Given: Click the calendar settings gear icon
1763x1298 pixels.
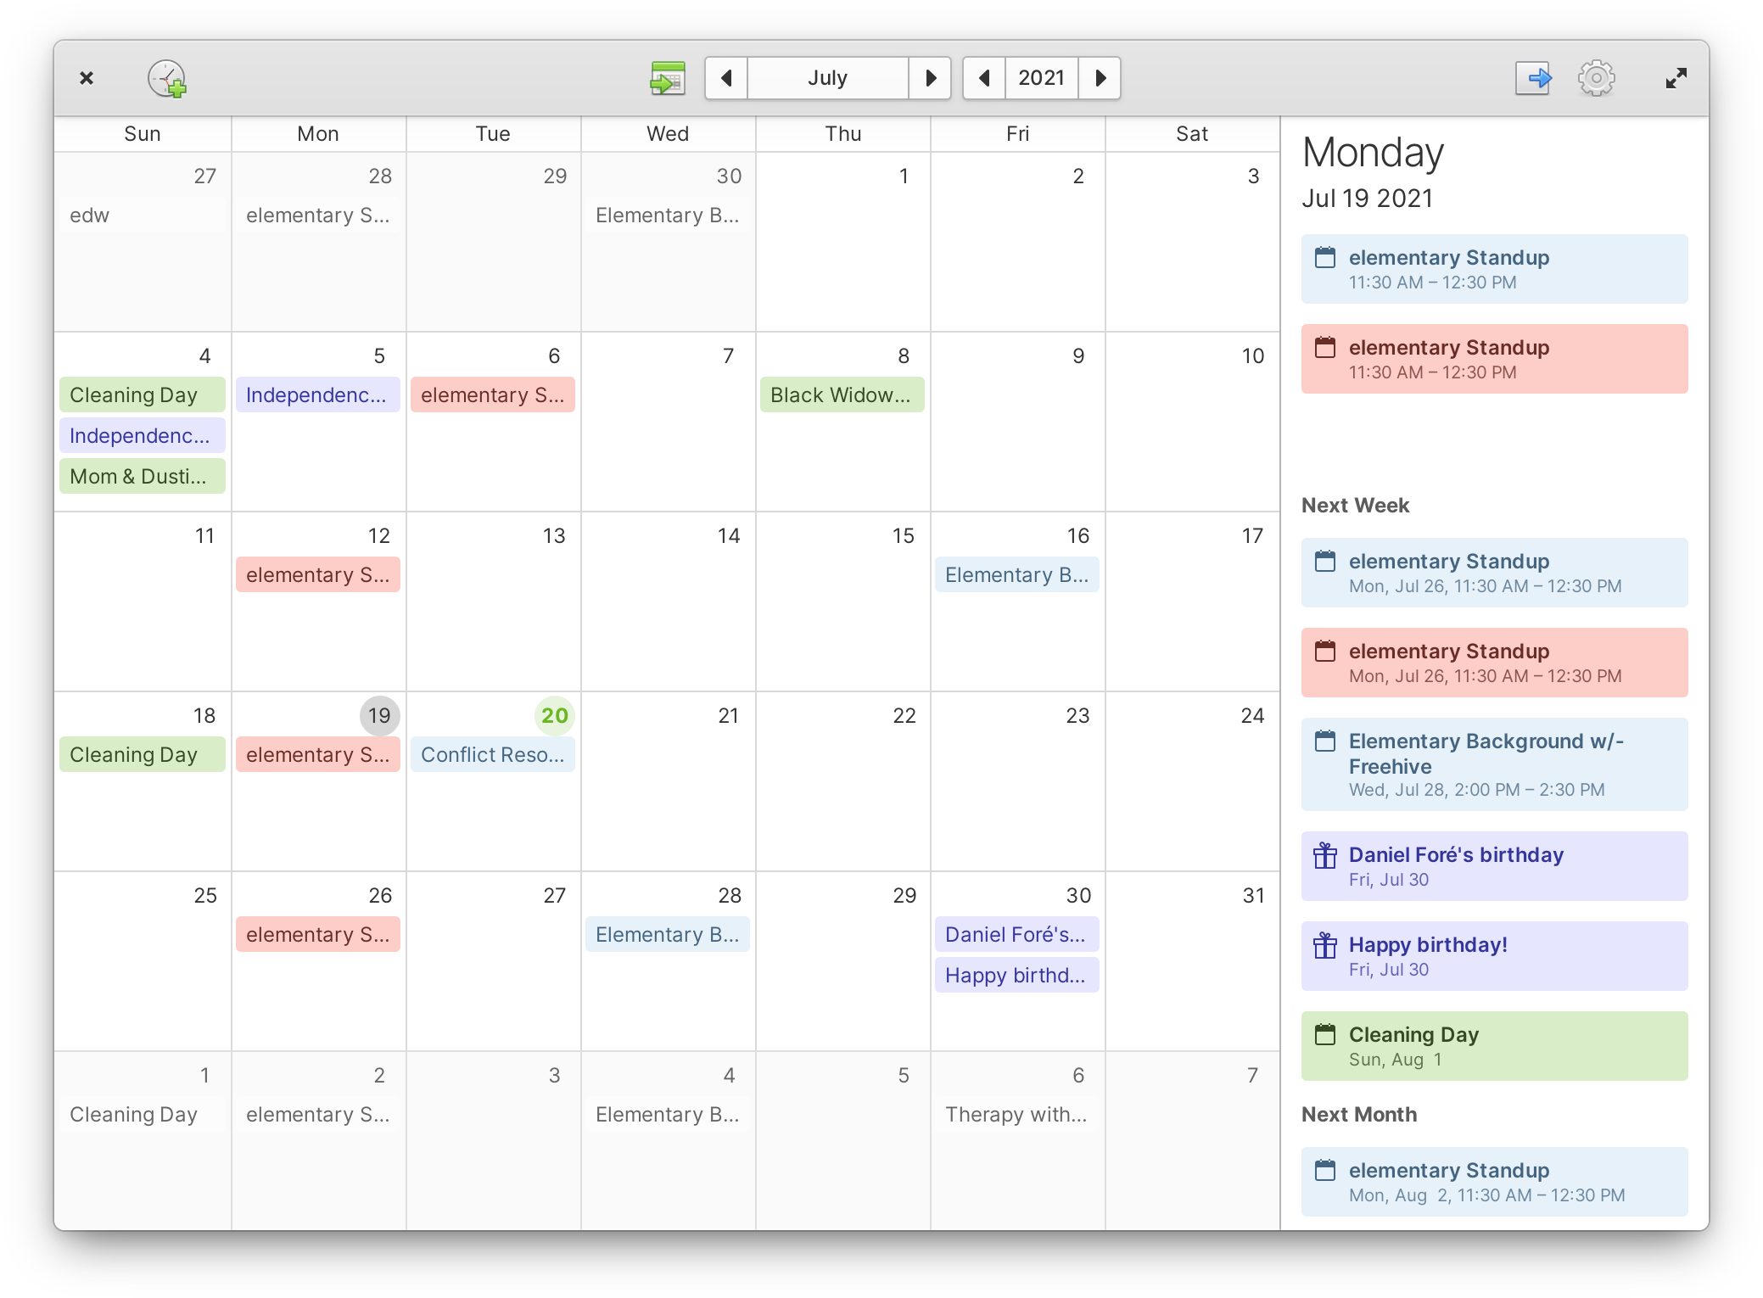Looking at the screenshot, I should pos(1598,78).
